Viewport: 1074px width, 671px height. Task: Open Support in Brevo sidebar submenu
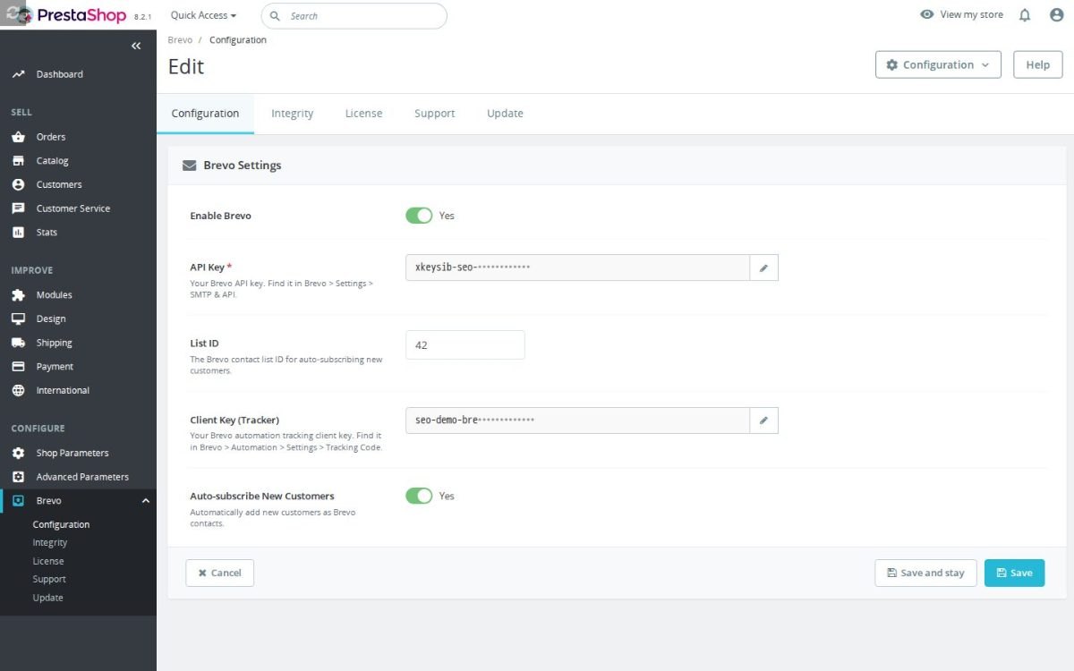[x=49, y=579]
